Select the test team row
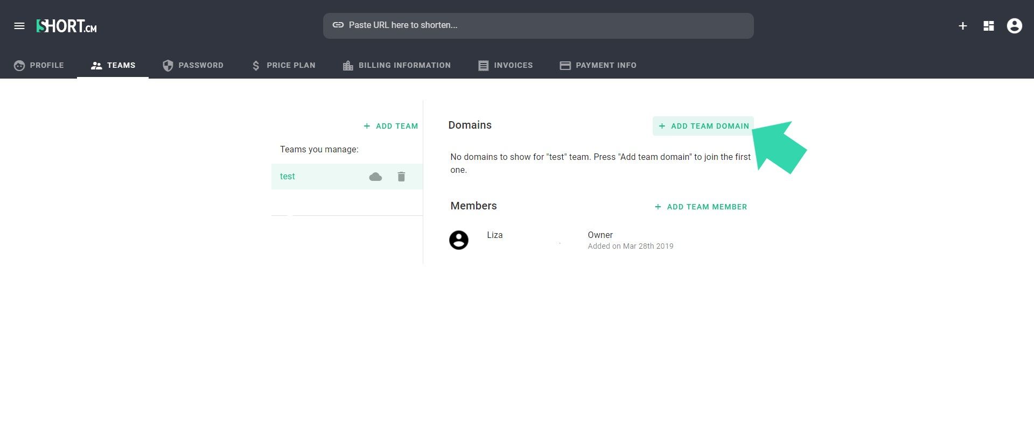The height and width of the screenshot is (435, 1034). pyautogui.click(x=347, y=177)
